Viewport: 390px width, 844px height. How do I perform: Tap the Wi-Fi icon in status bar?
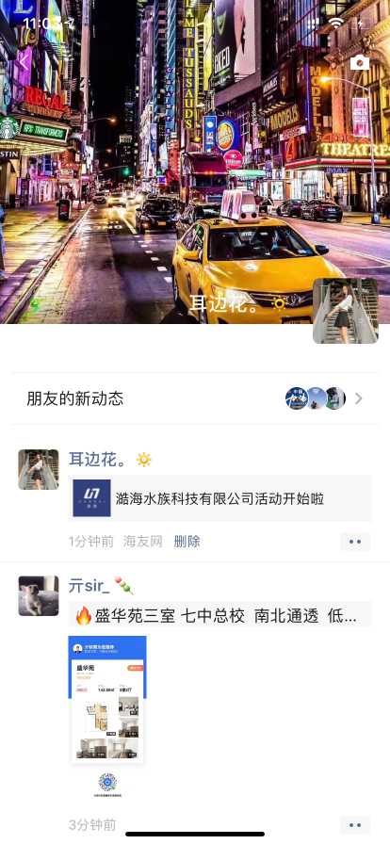tap(336, 23)
